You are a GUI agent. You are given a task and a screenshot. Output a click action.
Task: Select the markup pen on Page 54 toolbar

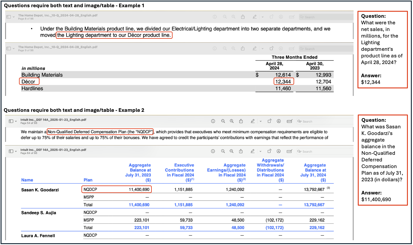coord(253,121)
